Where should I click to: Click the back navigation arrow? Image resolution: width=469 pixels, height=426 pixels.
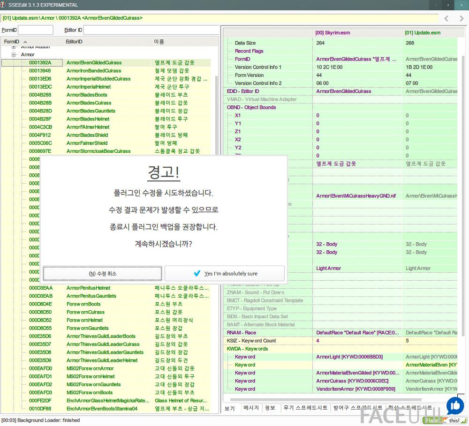coord(446,18)
